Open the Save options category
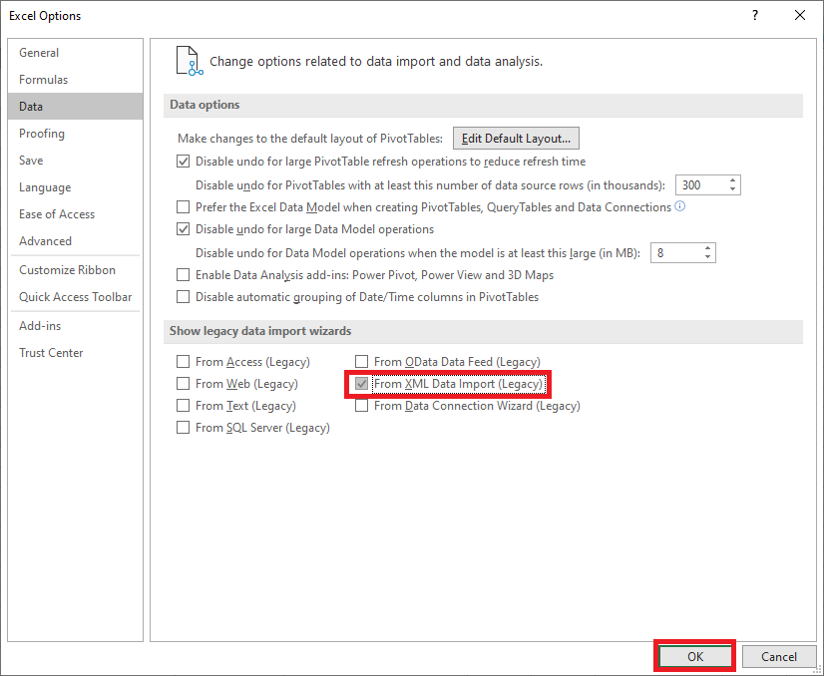 pos(75,161)
